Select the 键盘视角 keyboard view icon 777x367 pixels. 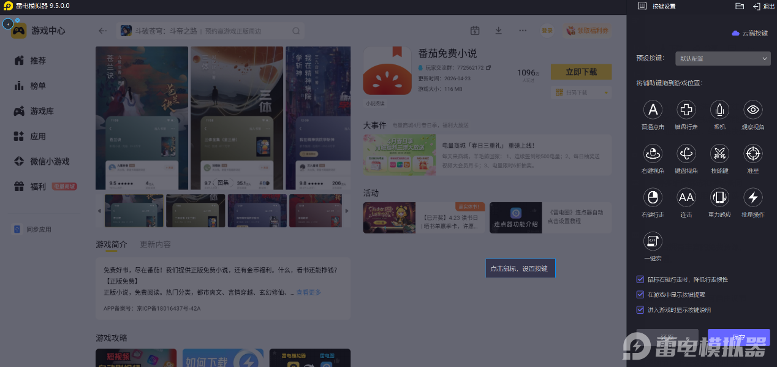(686, 153)
